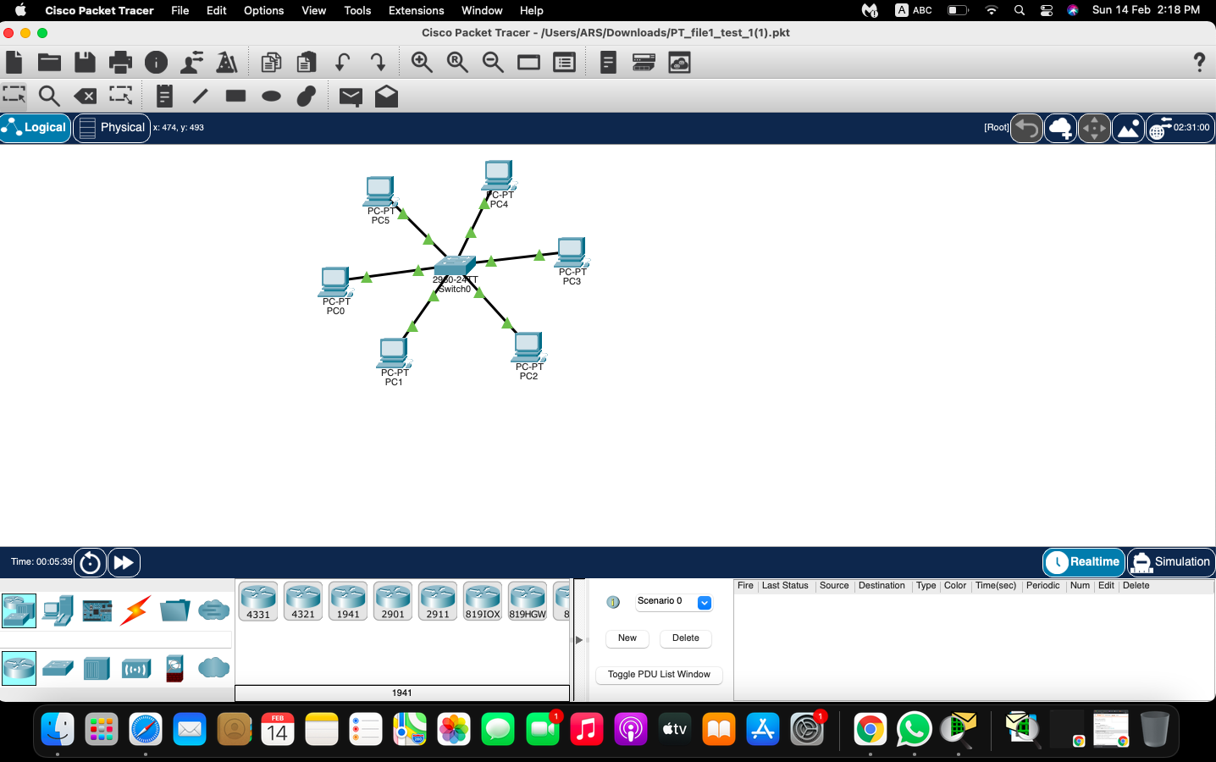Switch to Simulation mode
Image resolution: width=1216 pixels, height=762 pixels.
[x=1171, y=562]
